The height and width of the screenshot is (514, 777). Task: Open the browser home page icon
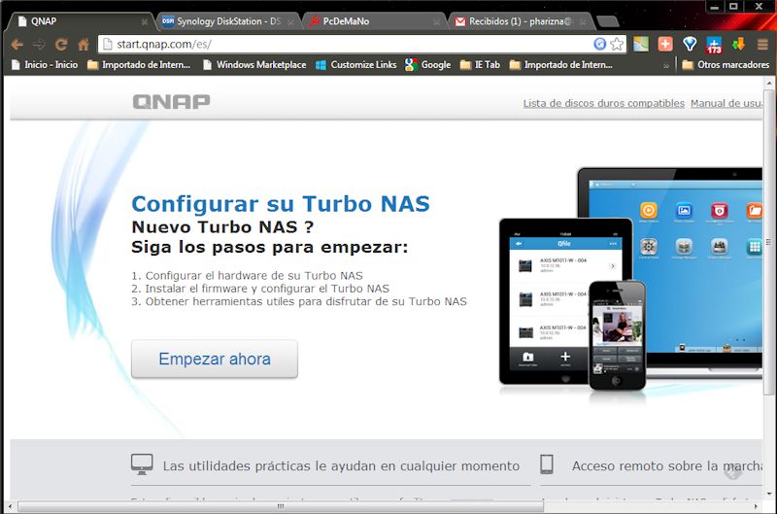pos(84,45)
